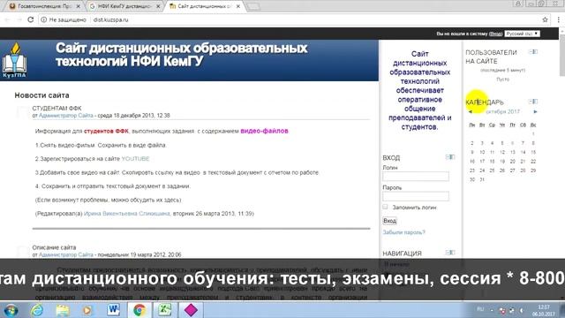The width and height of the screenshot is (565, 318).
Task: Open Microsoft Word from the taskbar
Action: point(114,310)
